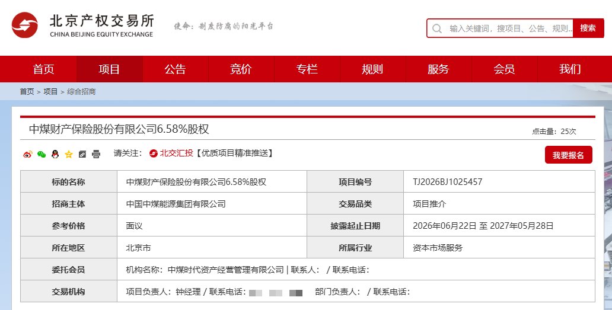Click the magnifier icon in search box
The image size is (612, 310).
(437, 28)
